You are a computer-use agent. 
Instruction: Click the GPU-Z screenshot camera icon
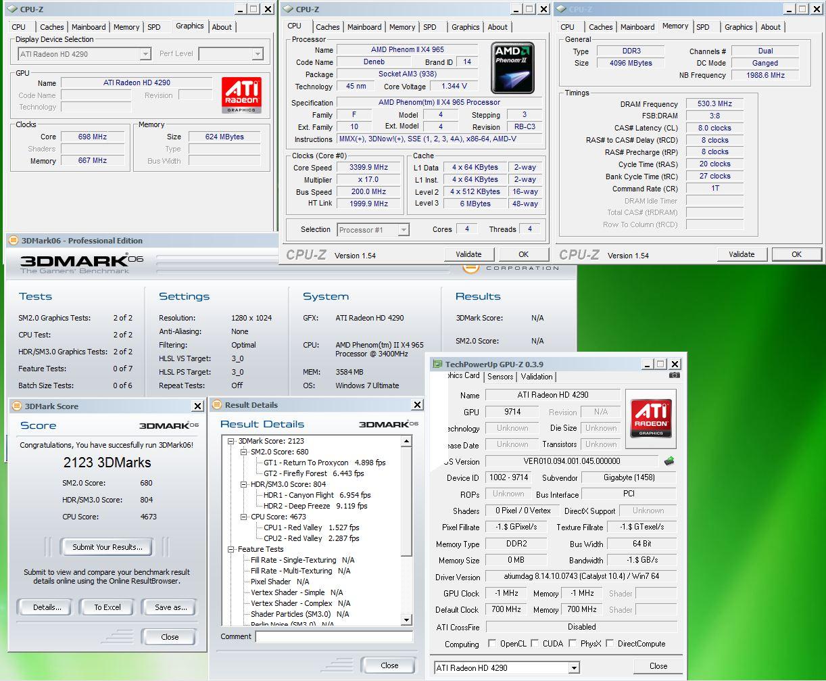coord(674,375)
